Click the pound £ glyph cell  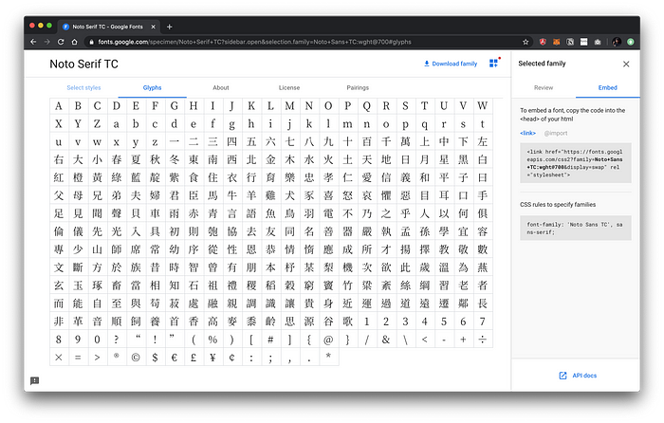tap(194, 358)
